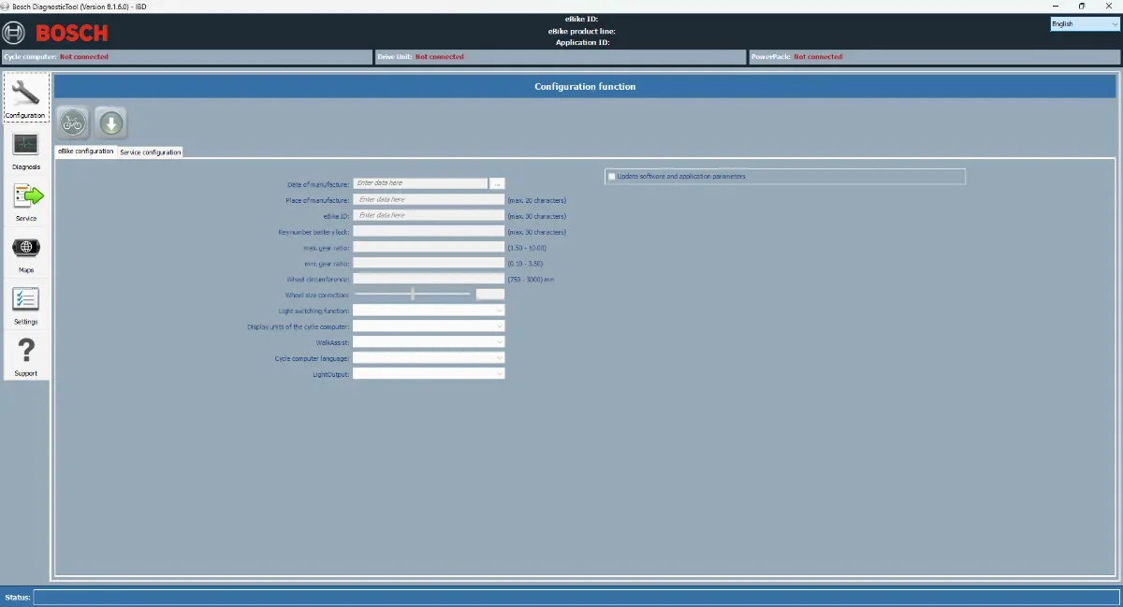Screen dimensions: 1123x607
Task: Click the Place of manufacture input field
Action: (429, 199)
